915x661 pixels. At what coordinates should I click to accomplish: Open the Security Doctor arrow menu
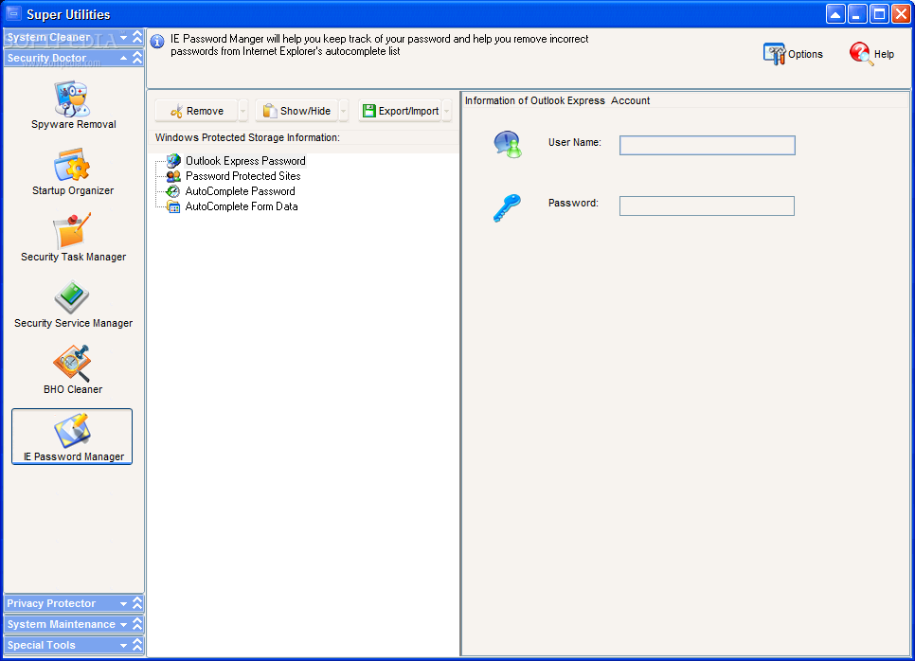[124, 58]
